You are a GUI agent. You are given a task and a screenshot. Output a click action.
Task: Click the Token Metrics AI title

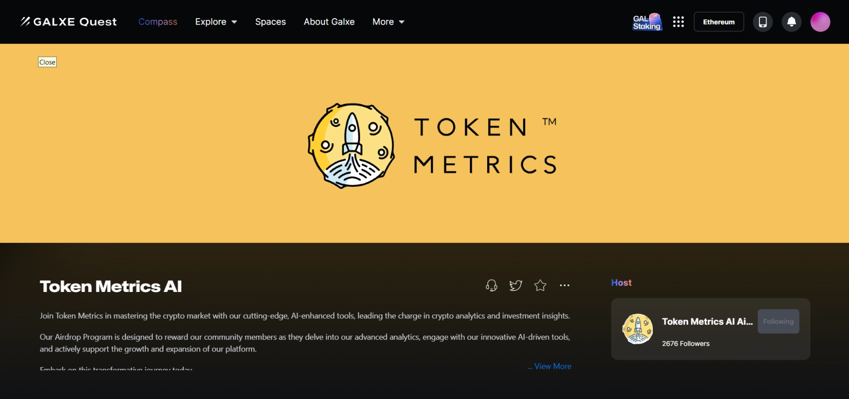coord(111,287)
